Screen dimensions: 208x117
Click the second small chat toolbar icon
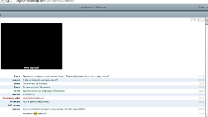tap(195, 20)
